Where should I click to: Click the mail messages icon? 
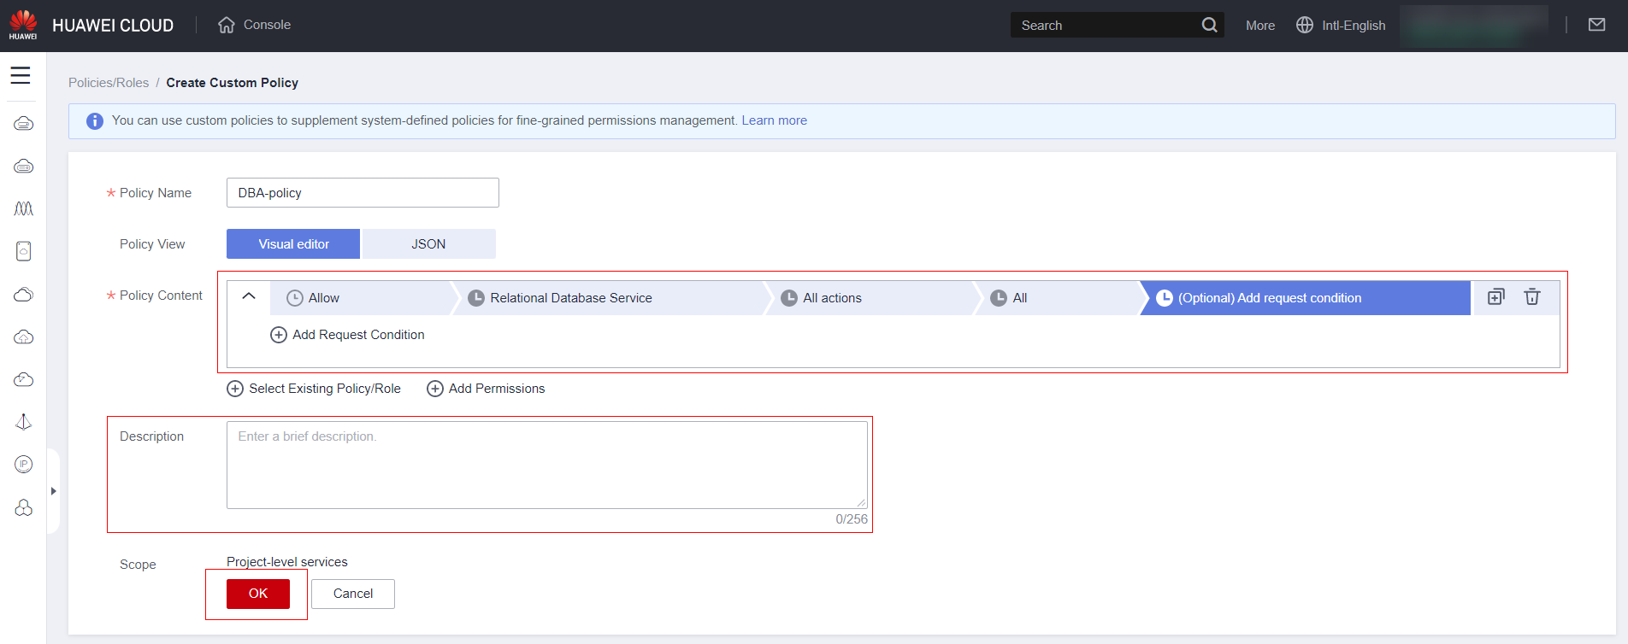pyautogui.click(x=1596, y=25)
